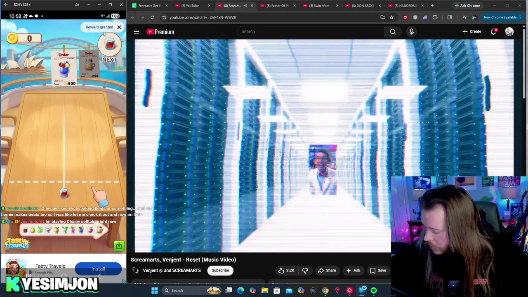Open the red recorder extension icon
This screenshot has width=528, height=297.
405,17
